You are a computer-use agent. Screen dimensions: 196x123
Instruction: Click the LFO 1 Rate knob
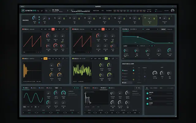click(56, 93)
